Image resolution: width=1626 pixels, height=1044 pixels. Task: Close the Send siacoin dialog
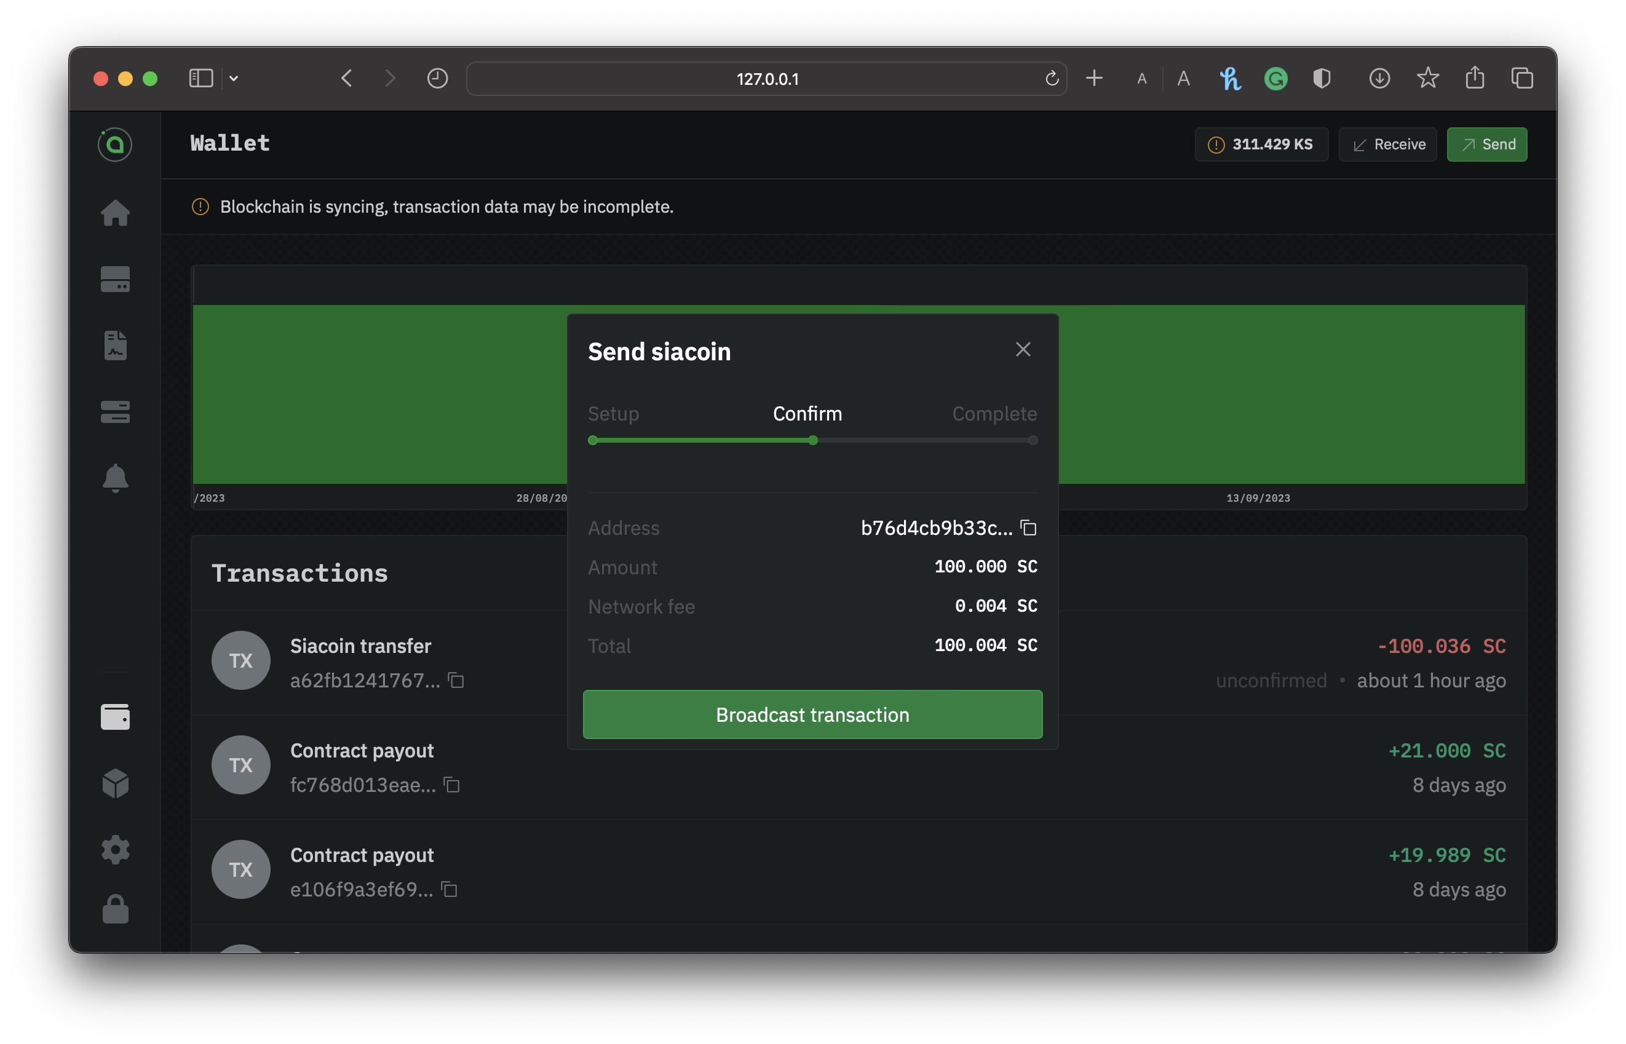pyautogui.click(x=1023, y=349)
